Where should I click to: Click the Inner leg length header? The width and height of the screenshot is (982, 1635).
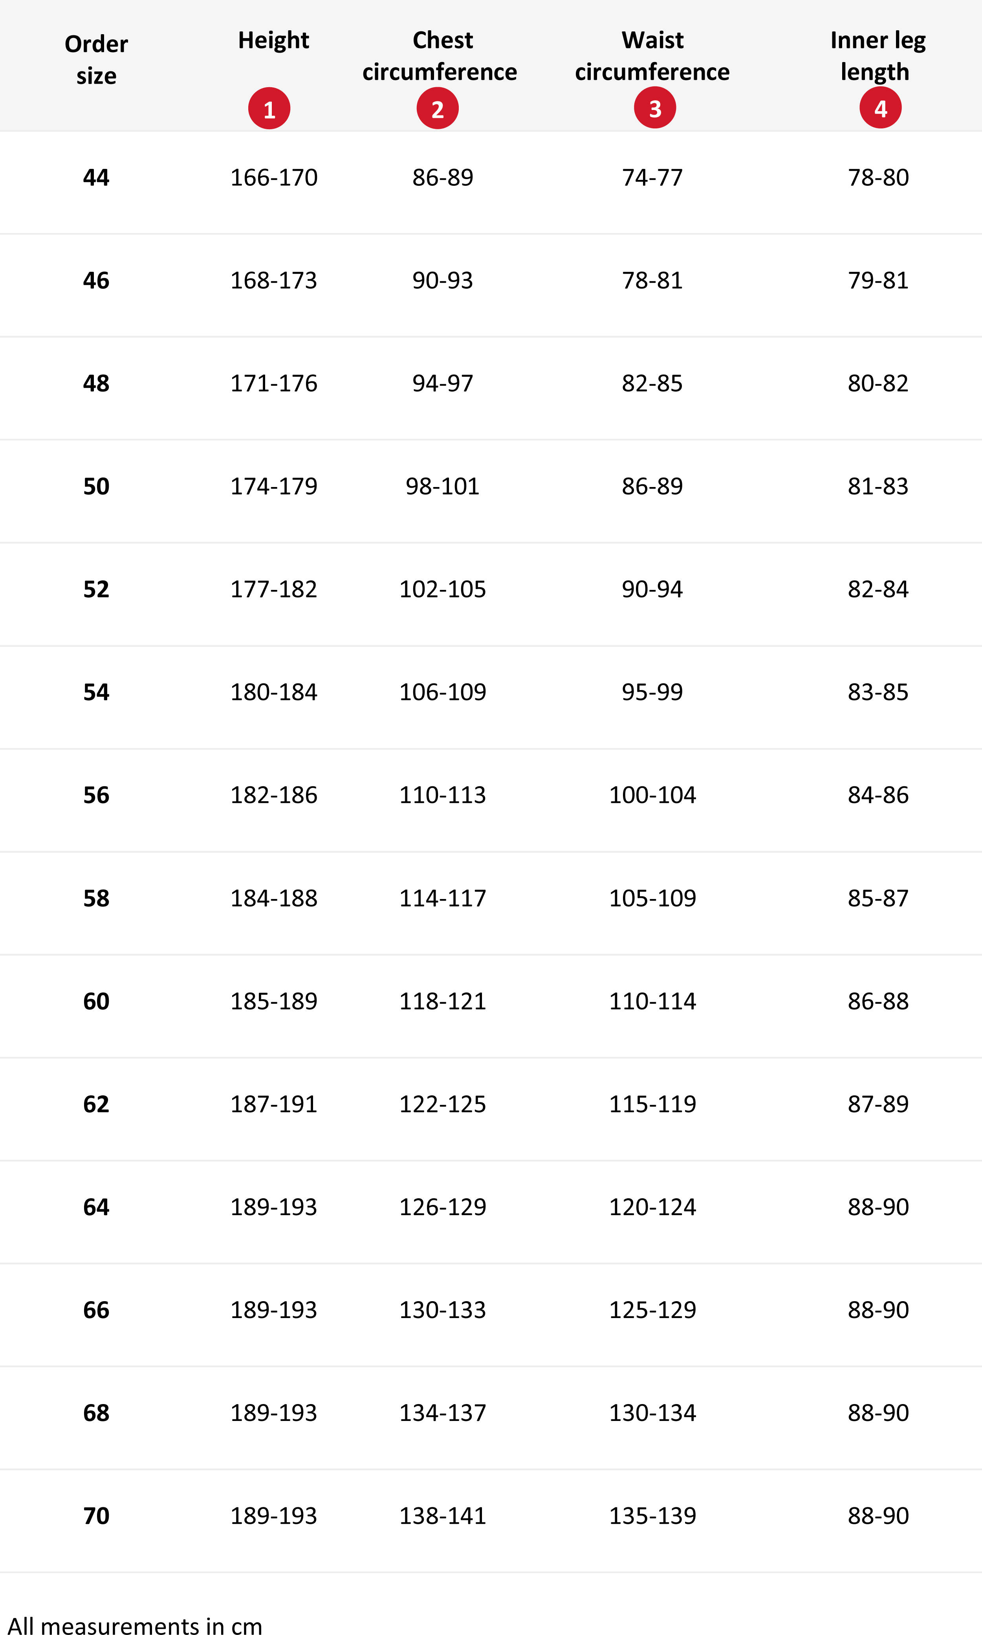(878, 56)
